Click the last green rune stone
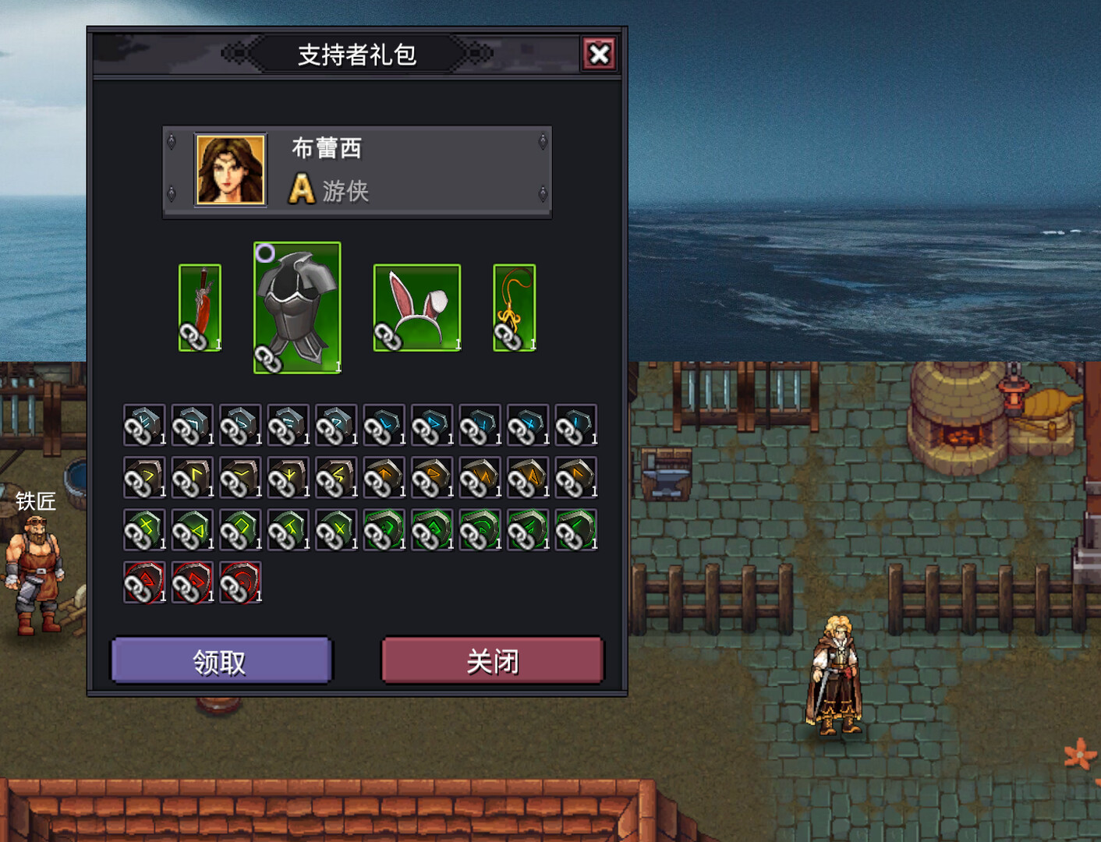 point(576,529)
